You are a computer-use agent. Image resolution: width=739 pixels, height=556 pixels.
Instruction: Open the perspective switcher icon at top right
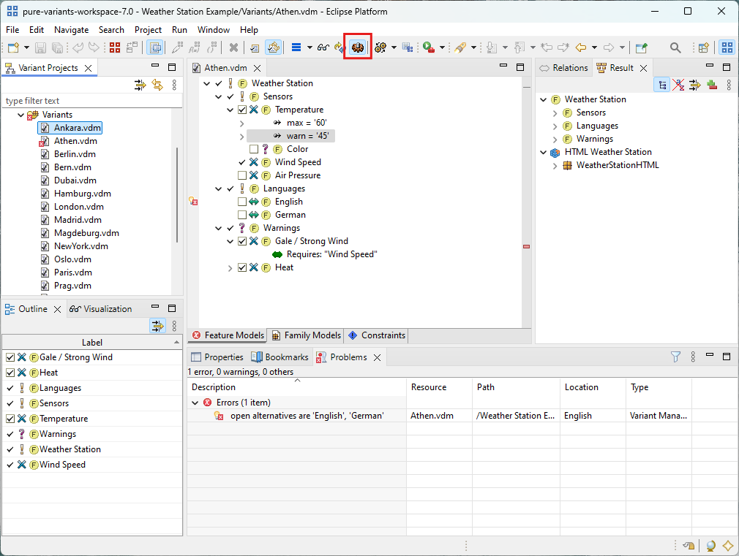(x=727, y=47)
